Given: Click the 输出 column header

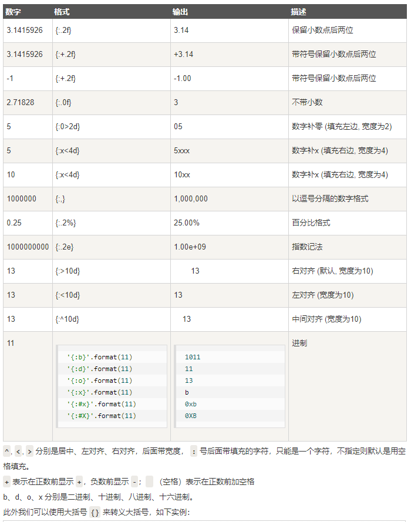Looking at the screenshot, I should (x=180, y=12).
